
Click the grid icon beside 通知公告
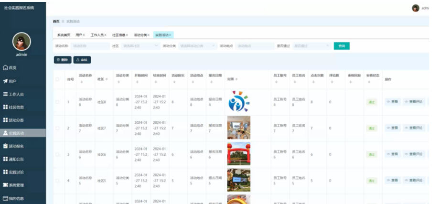pyautogui.click(x=5, y=159)
